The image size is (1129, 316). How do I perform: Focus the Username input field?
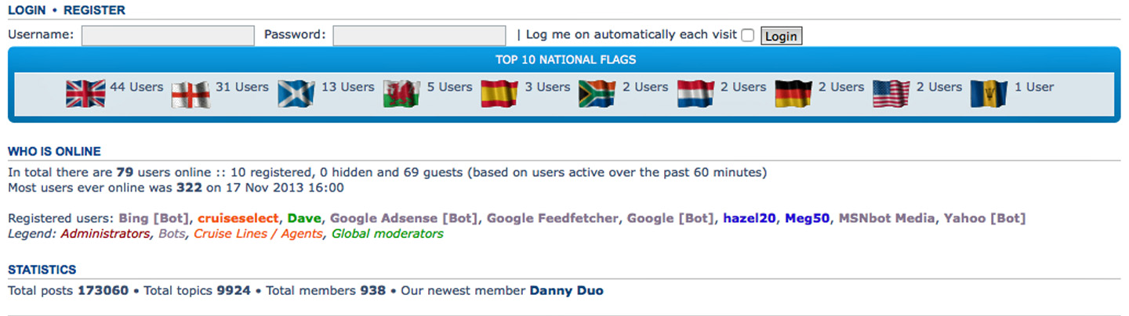[168, 35]
